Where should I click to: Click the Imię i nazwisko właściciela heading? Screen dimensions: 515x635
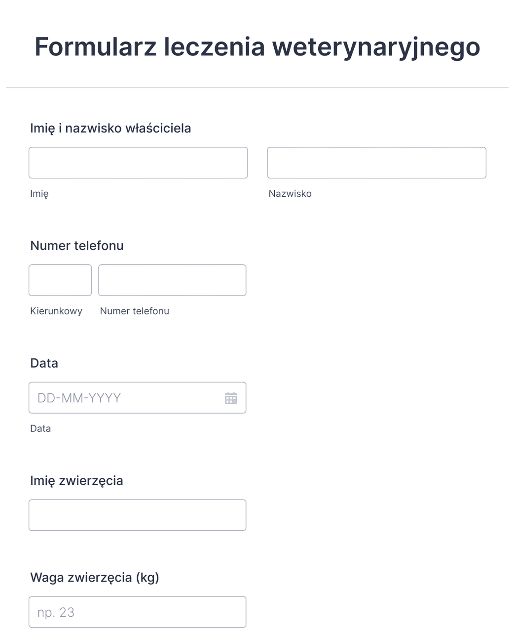110,127
